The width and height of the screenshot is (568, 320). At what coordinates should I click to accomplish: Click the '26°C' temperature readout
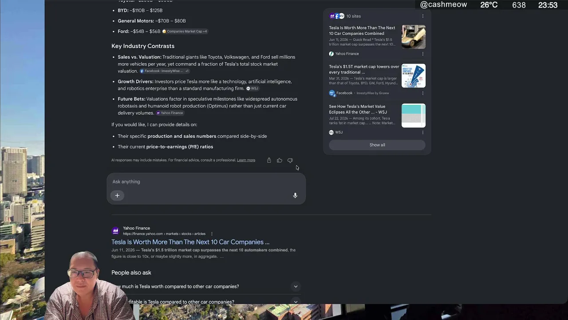tap(489, 5)
